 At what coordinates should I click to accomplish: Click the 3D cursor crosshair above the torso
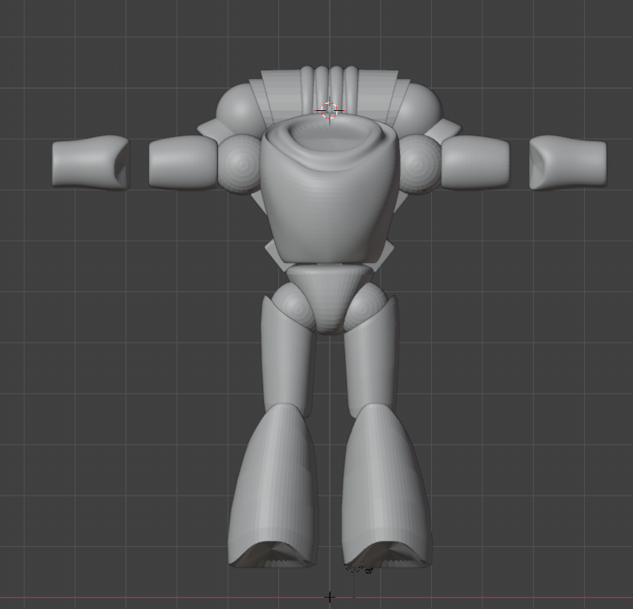[x=329, y=110]
